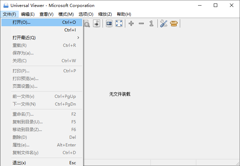Viewport: 240px width, 166px height.
Task: Select 关闭(C) menu entry
Action: [x=42, y=61]
